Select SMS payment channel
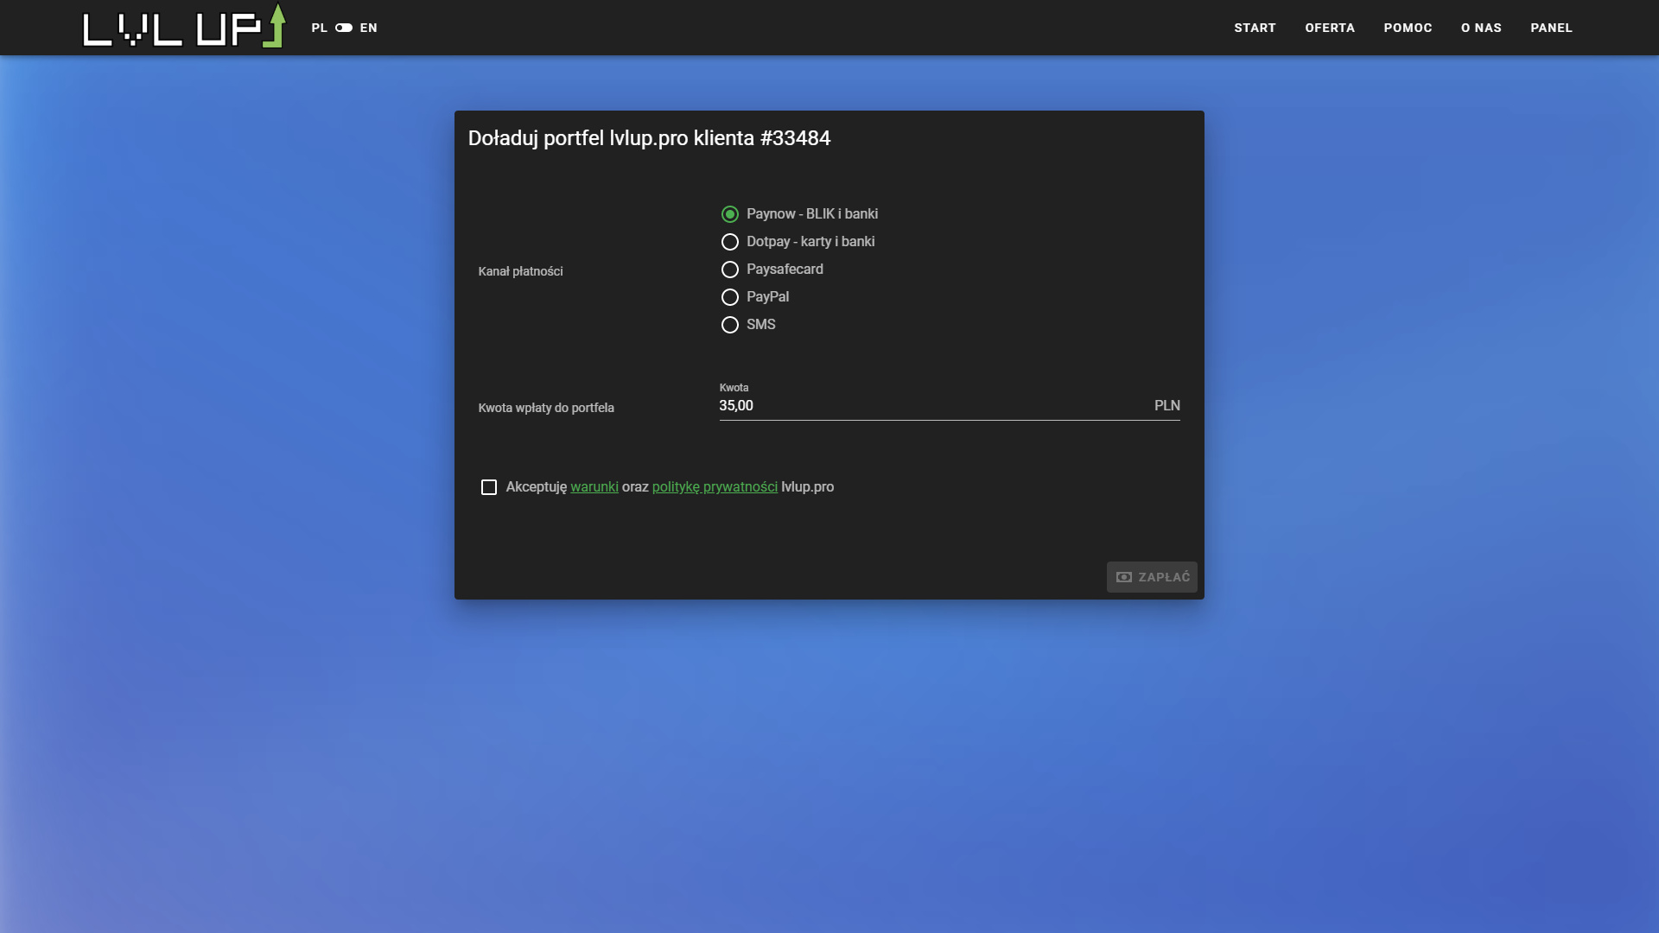The width and height of the screenshot is (1659, 933). [x=730, y=325]
